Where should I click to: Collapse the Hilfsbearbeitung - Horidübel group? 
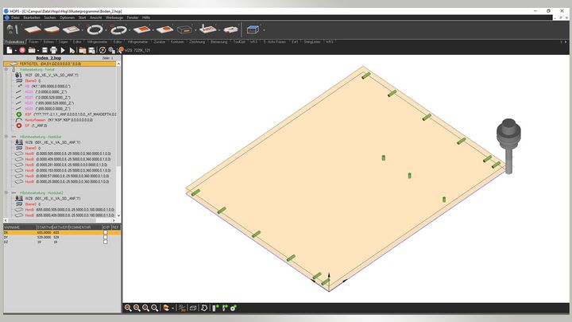[6, 136]
